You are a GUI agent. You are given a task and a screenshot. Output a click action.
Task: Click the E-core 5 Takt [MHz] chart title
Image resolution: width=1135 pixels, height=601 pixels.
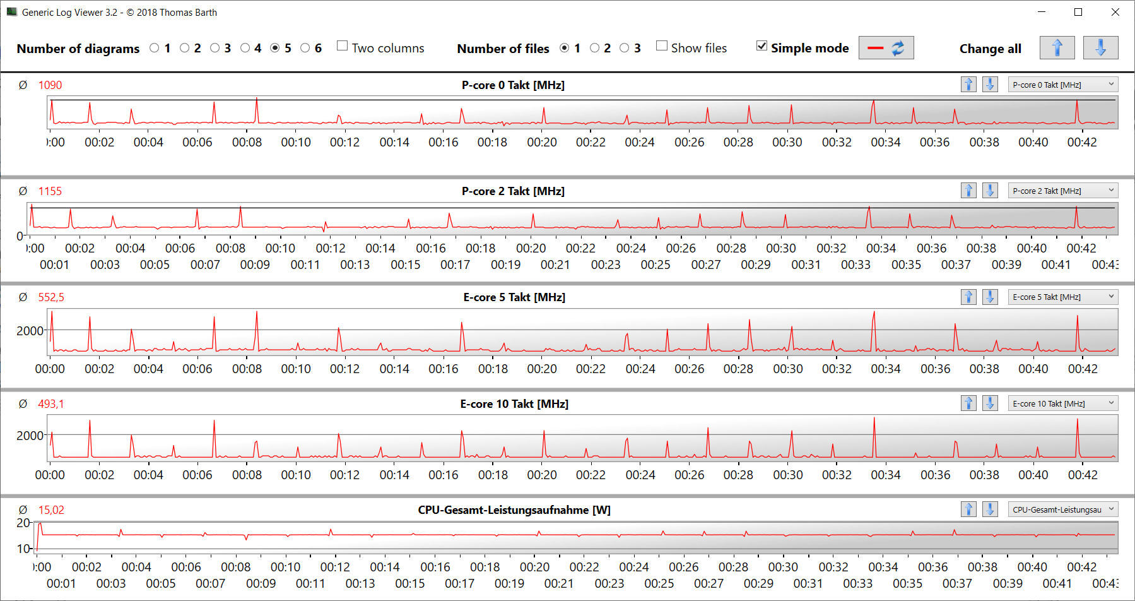(514, 297)
